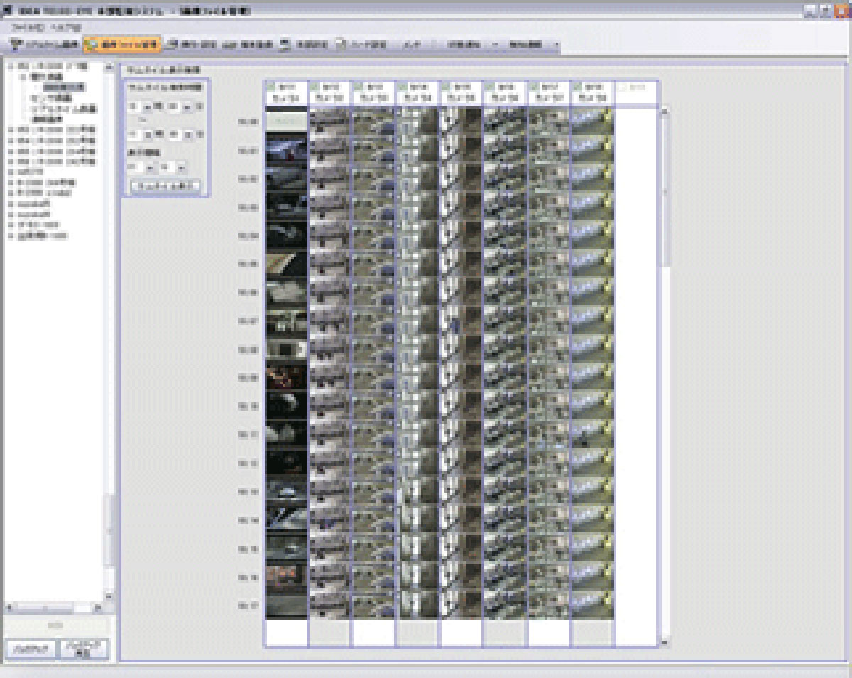This screenshot has width=852, height=678.
Task: Open the first dropdown in the end time row
Action: pos(147,134)
